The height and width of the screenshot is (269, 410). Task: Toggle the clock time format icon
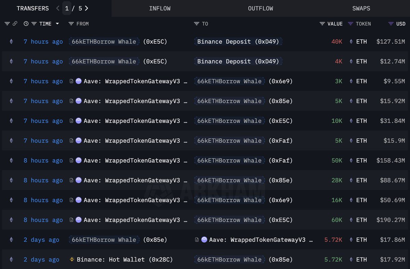[26, 24]
